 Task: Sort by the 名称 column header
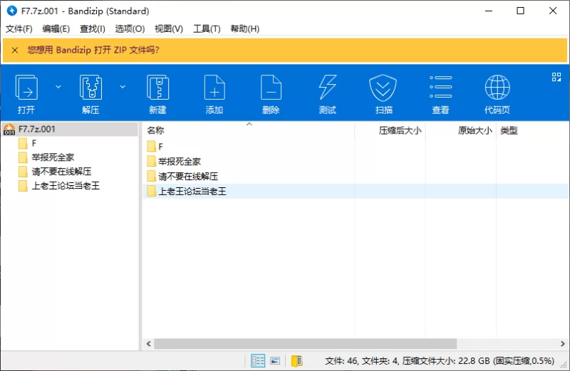tap(248, 130)
